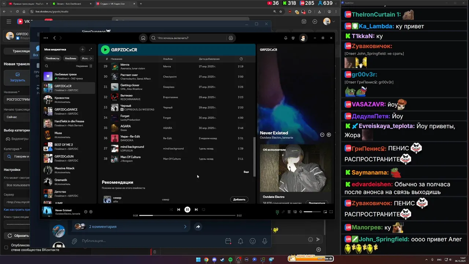This screenshot has width=469, height=264.
Task: Toggle the Now Playing view icon
Action: [277, 212]
